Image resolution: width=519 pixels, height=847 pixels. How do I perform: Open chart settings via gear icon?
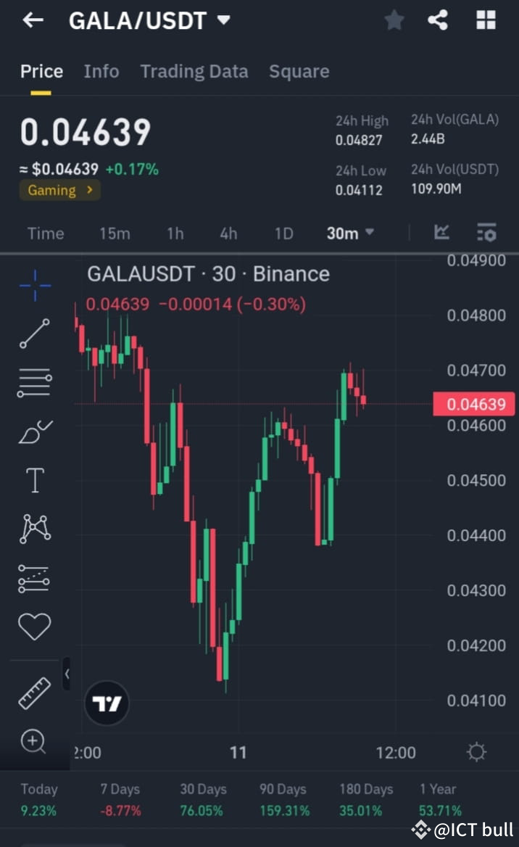point(476,753)
